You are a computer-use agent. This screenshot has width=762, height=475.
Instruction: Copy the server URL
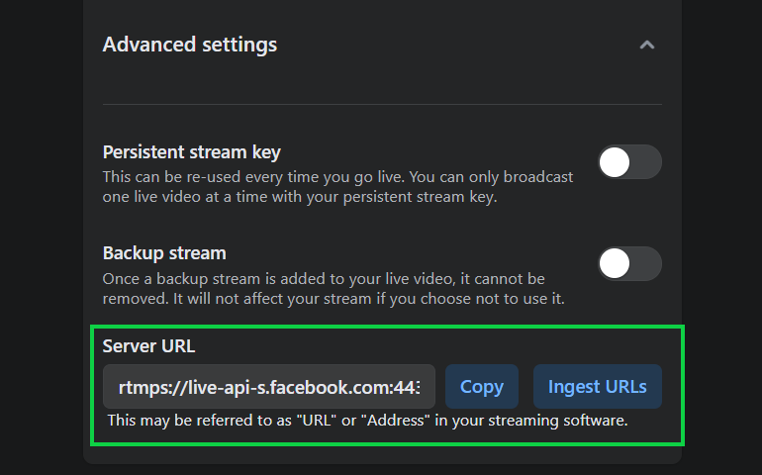[482, 387]
